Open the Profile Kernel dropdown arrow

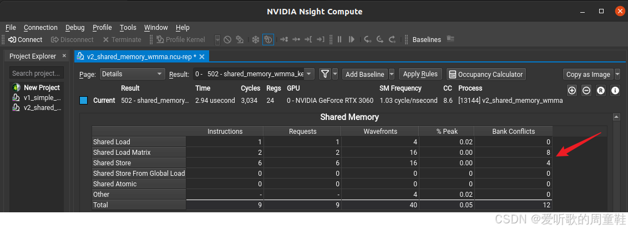(217, 40)
